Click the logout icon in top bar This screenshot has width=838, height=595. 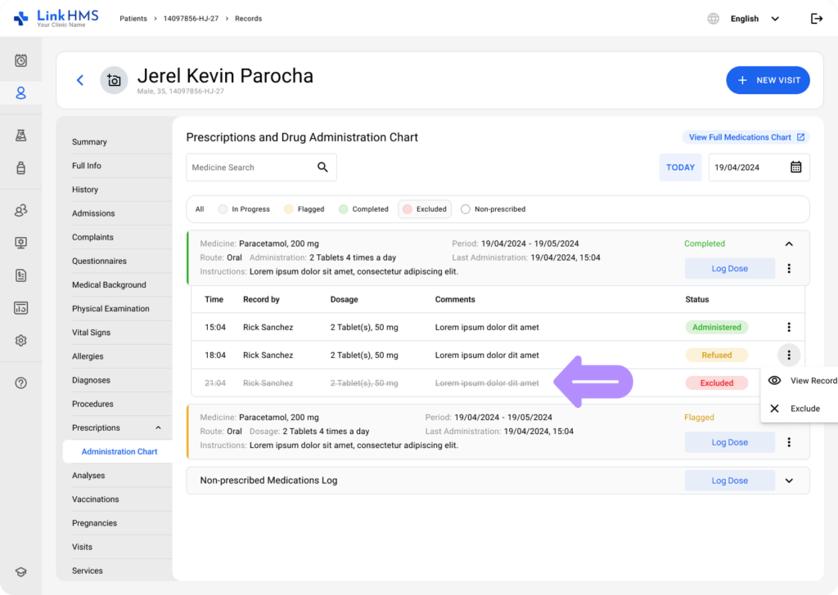coord(816,19)
